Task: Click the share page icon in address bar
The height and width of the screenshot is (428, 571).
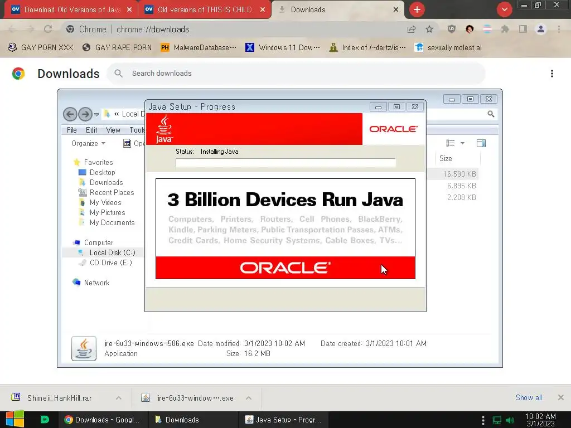Action: click(412, 29)
